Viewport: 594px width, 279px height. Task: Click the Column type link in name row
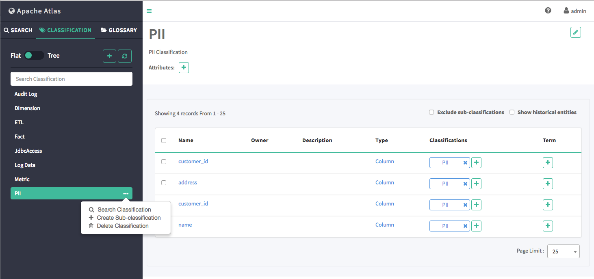385,225
